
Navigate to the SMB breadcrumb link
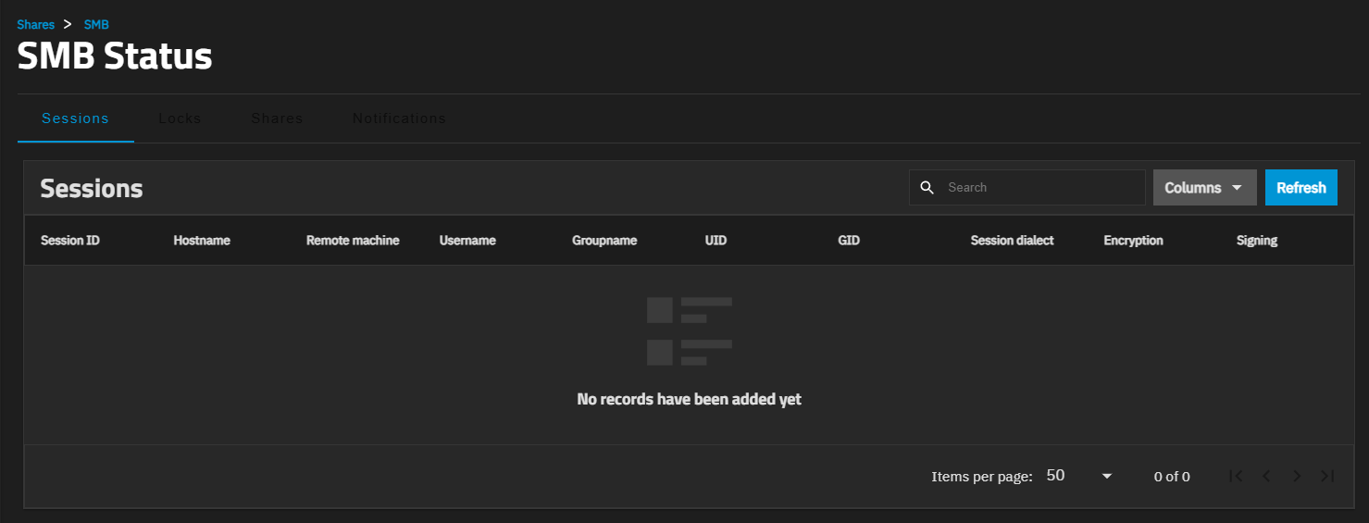tap(96, 25)
